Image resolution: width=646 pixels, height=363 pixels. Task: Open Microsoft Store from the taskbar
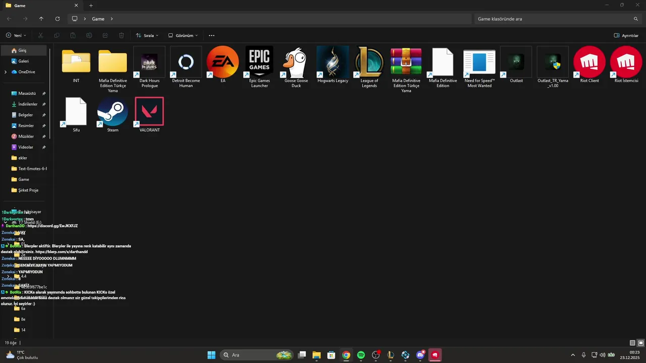click(331, 355)
